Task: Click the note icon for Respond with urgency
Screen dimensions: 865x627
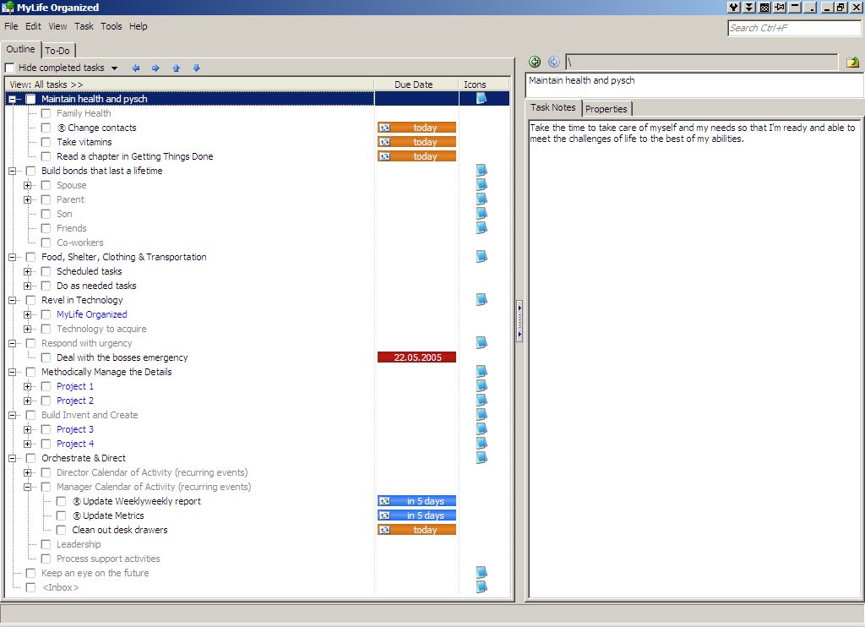Action: pyautogui.click(x=481, y=342)
